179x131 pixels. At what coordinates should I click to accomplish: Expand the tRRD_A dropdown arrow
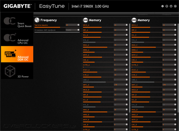[127, 50]
